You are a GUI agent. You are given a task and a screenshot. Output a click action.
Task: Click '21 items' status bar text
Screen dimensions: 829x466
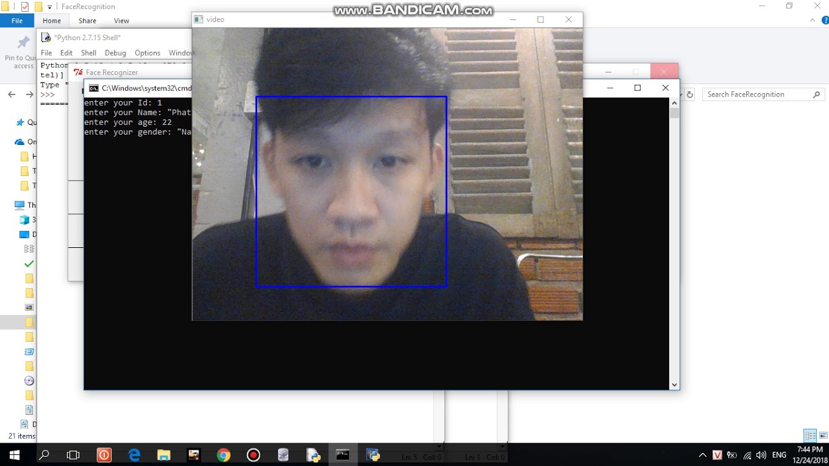(x=21, y=436)
